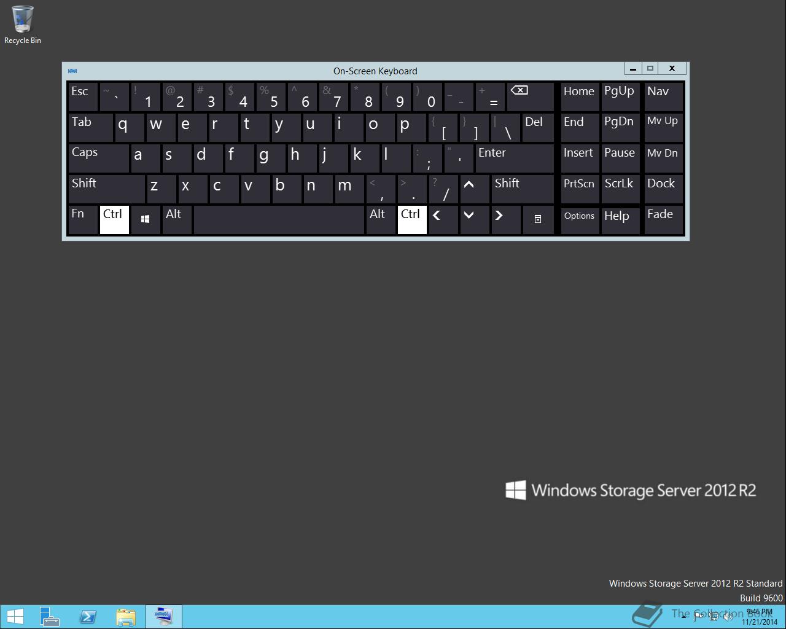The image size is (786, 629).
Task: Click the Help key
Action: click(x=621, y=220)
